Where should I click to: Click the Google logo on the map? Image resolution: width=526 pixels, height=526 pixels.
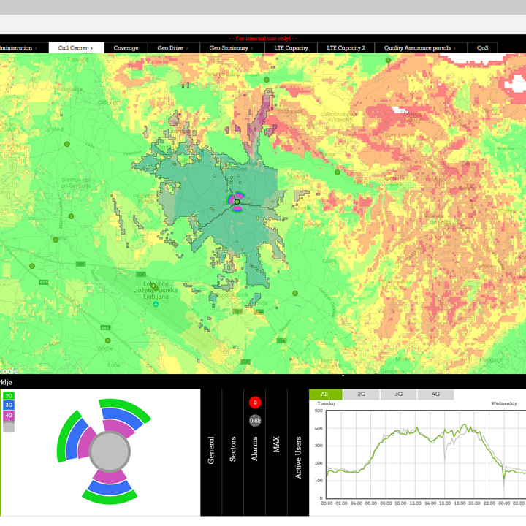(x=9, y=371)
